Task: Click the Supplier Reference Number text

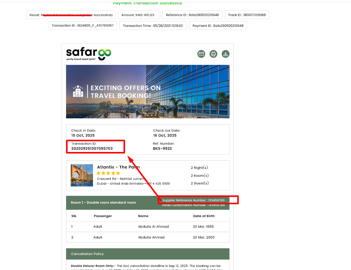Action: tap(193, 200)
